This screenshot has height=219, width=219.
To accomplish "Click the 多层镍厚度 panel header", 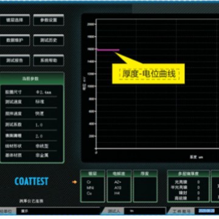I will (x=189, y=174).
